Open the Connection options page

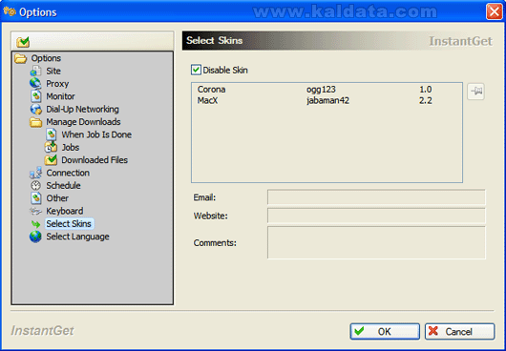tap(68, 173)
